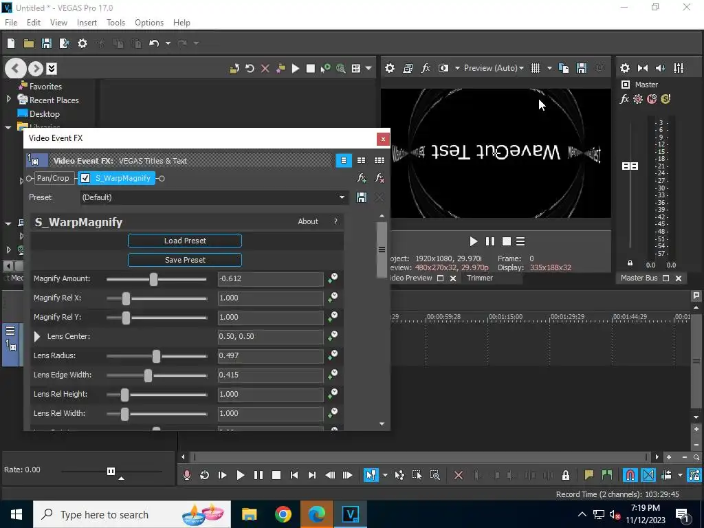Undo the last action
Image resolution: width=704 pixels, height=528 pixels.
point(154,43)
